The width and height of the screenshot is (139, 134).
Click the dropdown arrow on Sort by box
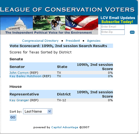49,111
